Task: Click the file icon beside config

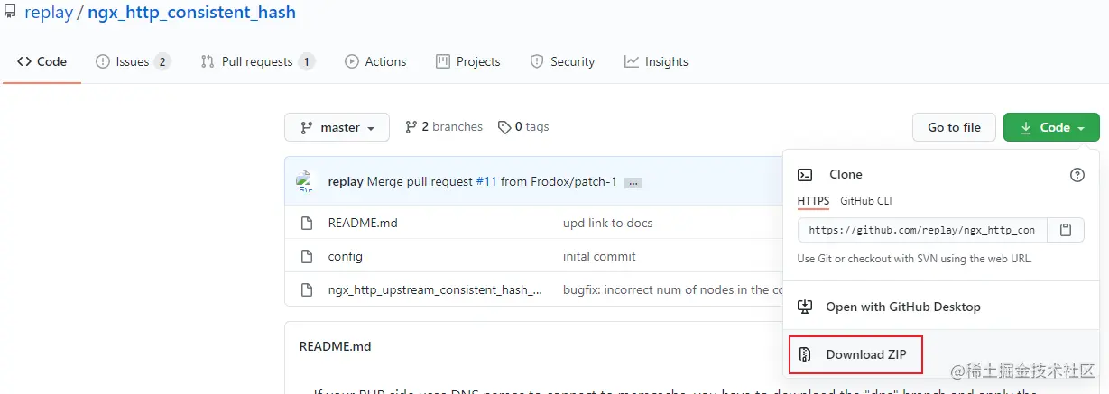Action: point(307,256)
